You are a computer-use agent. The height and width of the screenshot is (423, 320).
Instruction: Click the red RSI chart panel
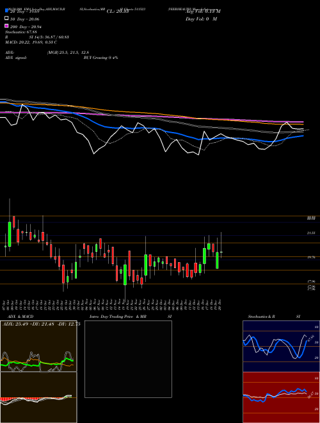tap(281, 397)
